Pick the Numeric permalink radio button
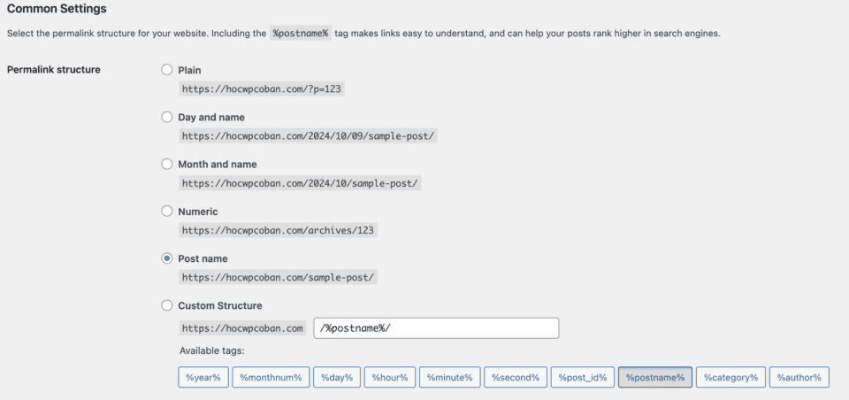Viewport: 849px width, 400px height. (166, 212)
